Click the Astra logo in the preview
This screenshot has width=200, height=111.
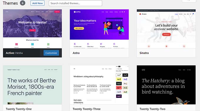(x=77, y=12)
